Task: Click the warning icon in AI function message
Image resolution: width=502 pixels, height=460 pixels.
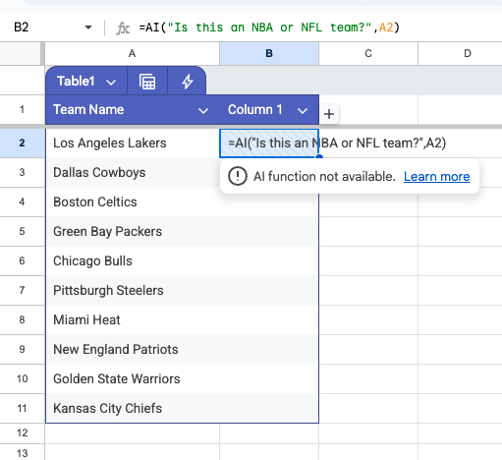Action: pos(238,176)
